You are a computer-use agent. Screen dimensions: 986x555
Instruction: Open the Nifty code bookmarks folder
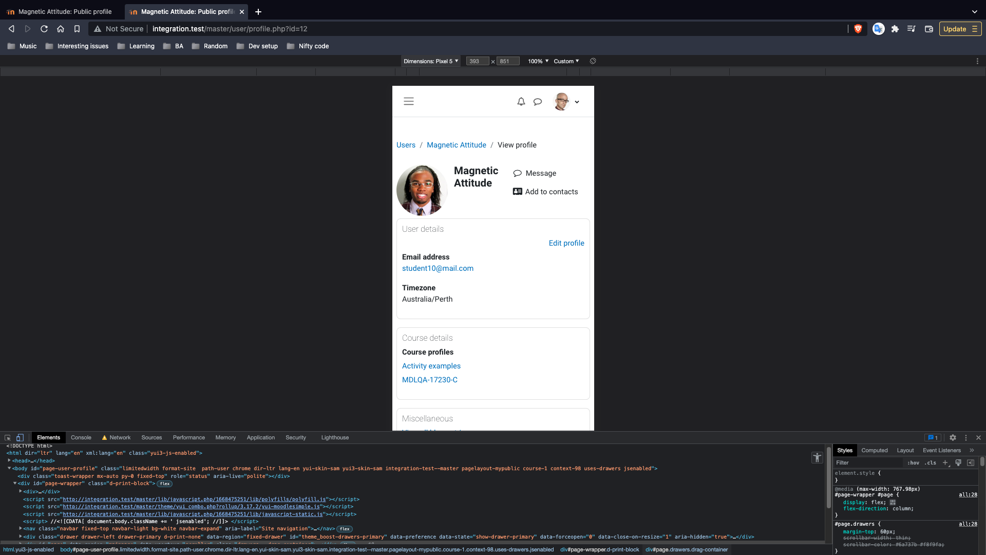click(308, 46)
